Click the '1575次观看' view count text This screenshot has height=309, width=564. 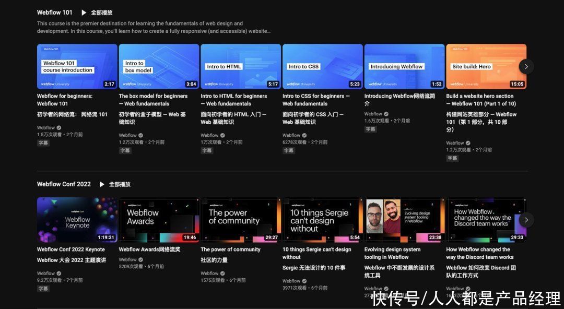click(x=213, y=280)
